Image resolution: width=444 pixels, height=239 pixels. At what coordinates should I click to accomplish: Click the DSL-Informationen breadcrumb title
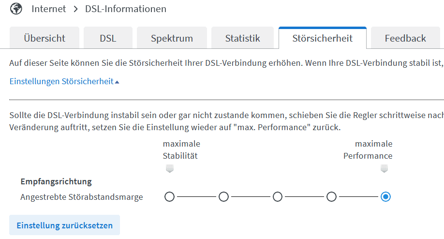click(126, 9)
